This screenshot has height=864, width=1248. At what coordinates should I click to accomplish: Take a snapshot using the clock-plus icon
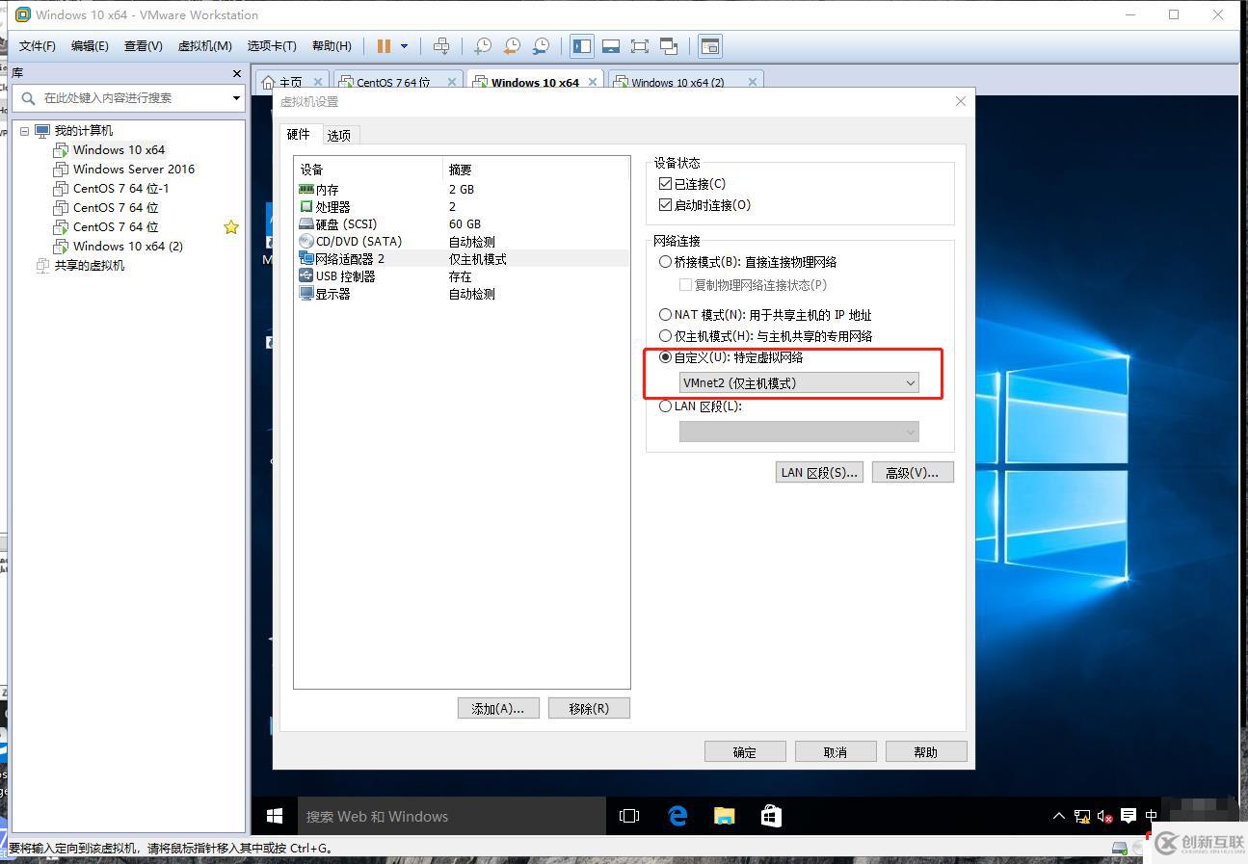483,46
